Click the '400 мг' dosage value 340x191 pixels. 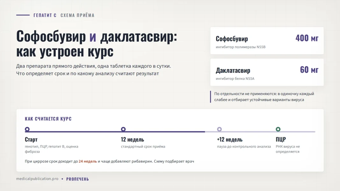pyautogui.click(x=307, y=38)
